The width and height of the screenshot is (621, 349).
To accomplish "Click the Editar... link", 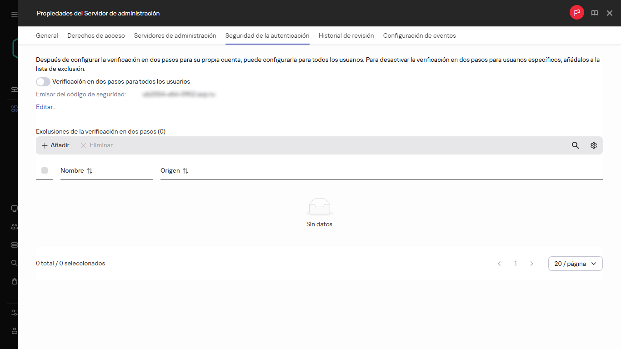I will [46, 107].
